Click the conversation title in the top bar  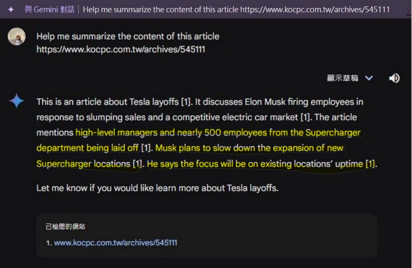coord(236,9)
